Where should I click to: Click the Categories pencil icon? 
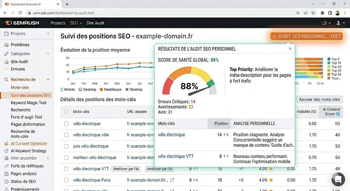tap(6, 54)
